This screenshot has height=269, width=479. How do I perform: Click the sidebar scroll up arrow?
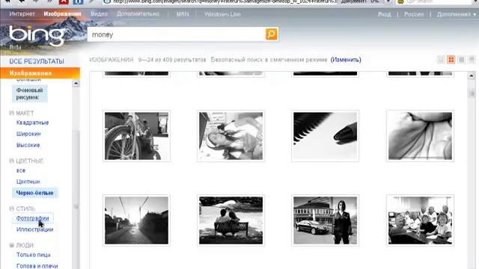[x=76, y=83]
